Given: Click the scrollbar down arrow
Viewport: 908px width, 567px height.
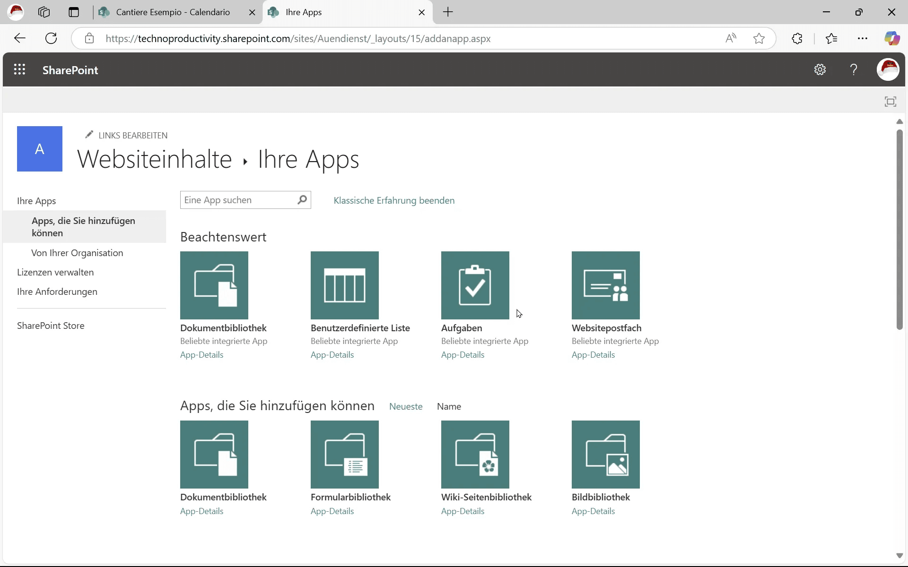Looking at the screenshot, I should tap(899, 556).
